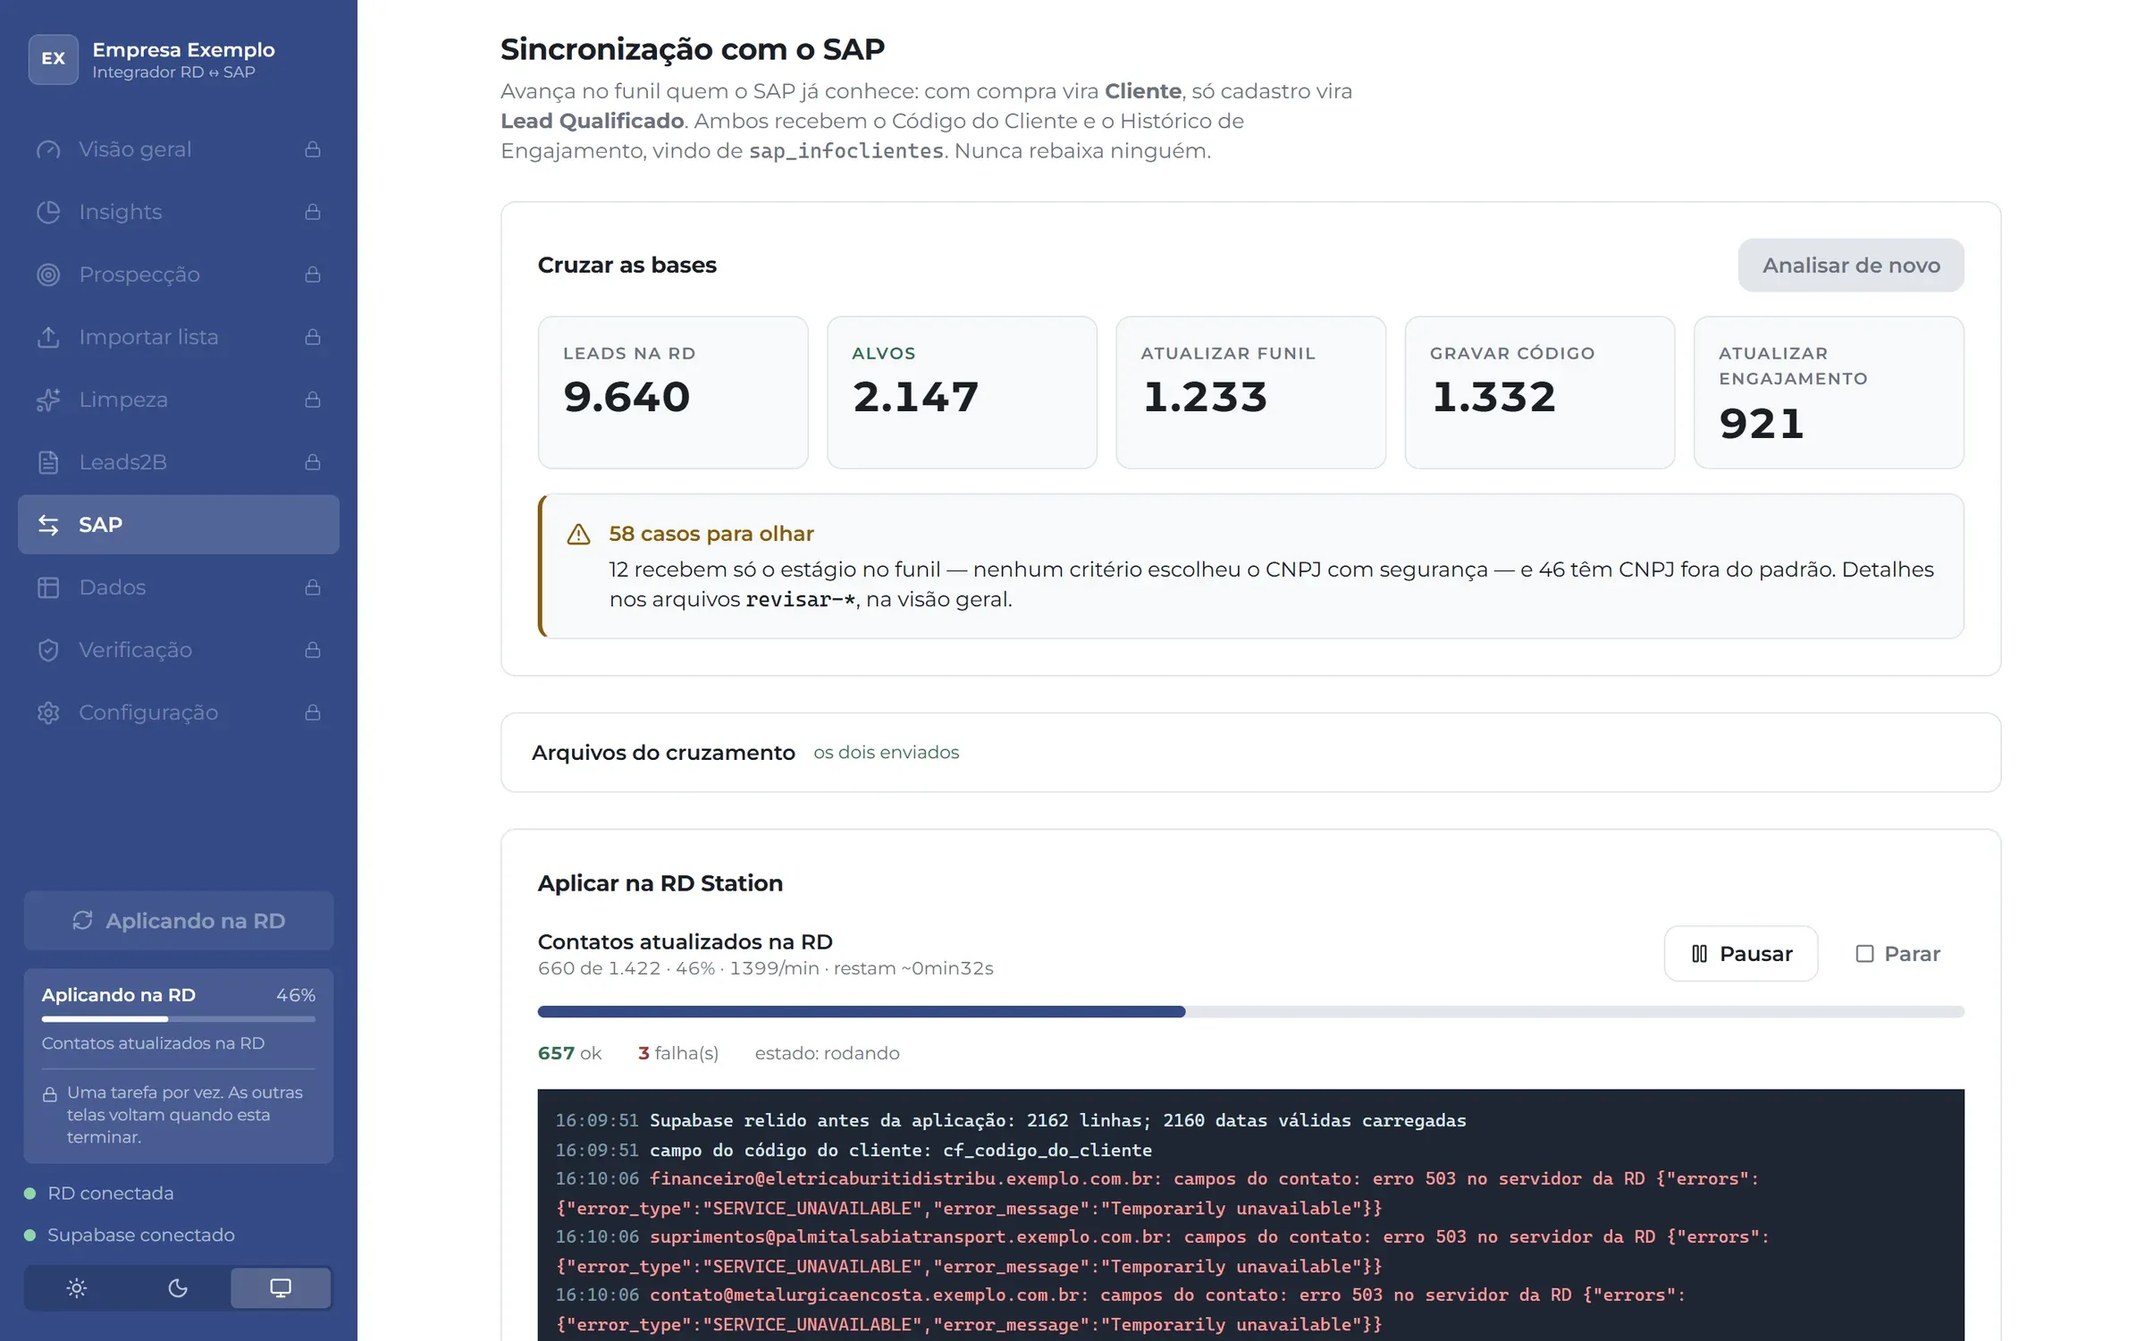Switch to light theme sun icon
Image resolution: width=2145 pixels, height=1341 pixels.
[77, 1288]
